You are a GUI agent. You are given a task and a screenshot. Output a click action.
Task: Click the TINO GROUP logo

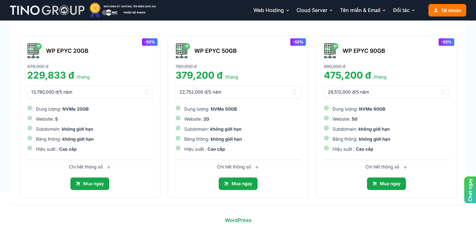pyautogui.click(x=47, y=10)
